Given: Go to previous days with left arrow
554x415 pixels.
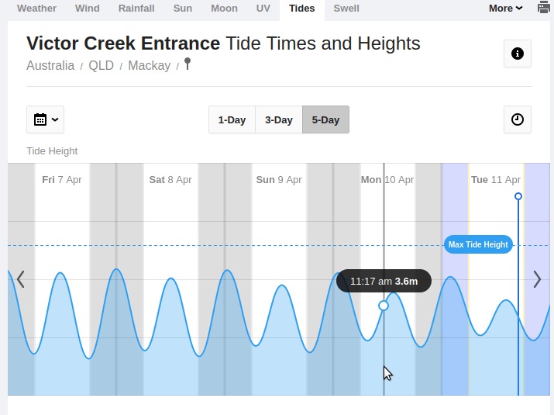Looking at the screenshot, I should point(21,279).
